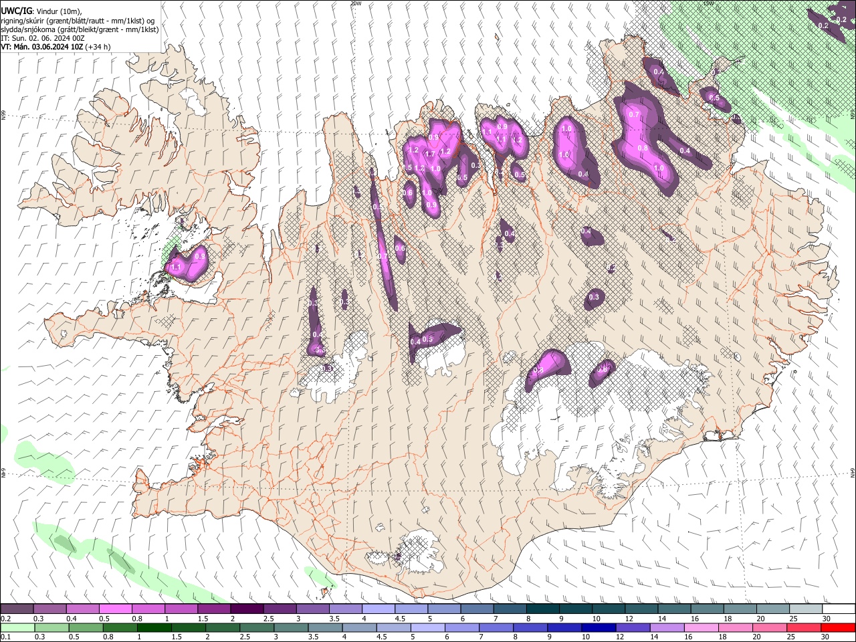Choose the snow scale swatch between 12 and 14
856x642 pixels.
pyautogui.click(x=641, y=609)
